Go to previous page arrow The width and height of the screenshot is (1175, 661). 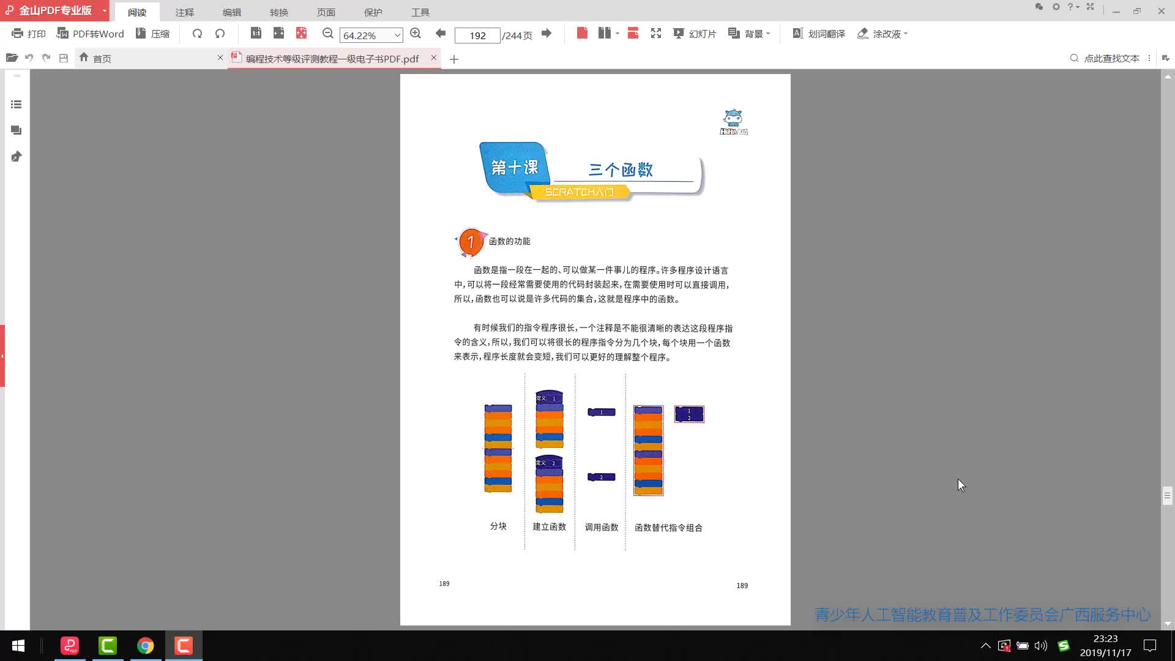tap(440, 34)
